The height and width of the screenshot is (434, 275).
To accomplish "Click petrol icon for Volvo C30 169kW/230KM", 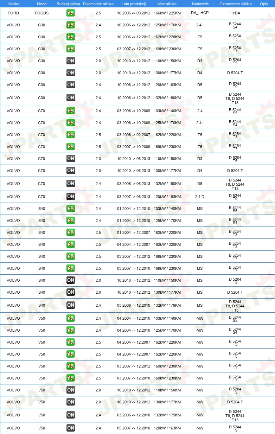I will (x=71, y=49).
